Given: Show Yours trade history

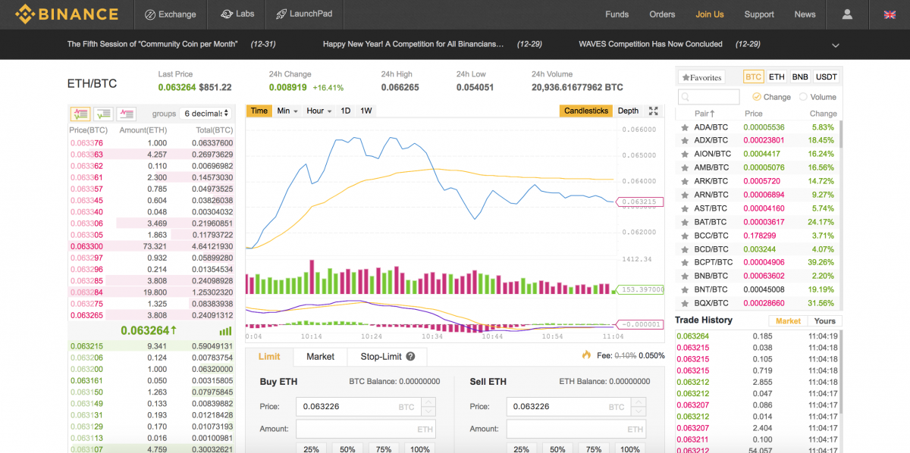Looking at the screenshot, I should pyautogui.click(x=825, y=321).
